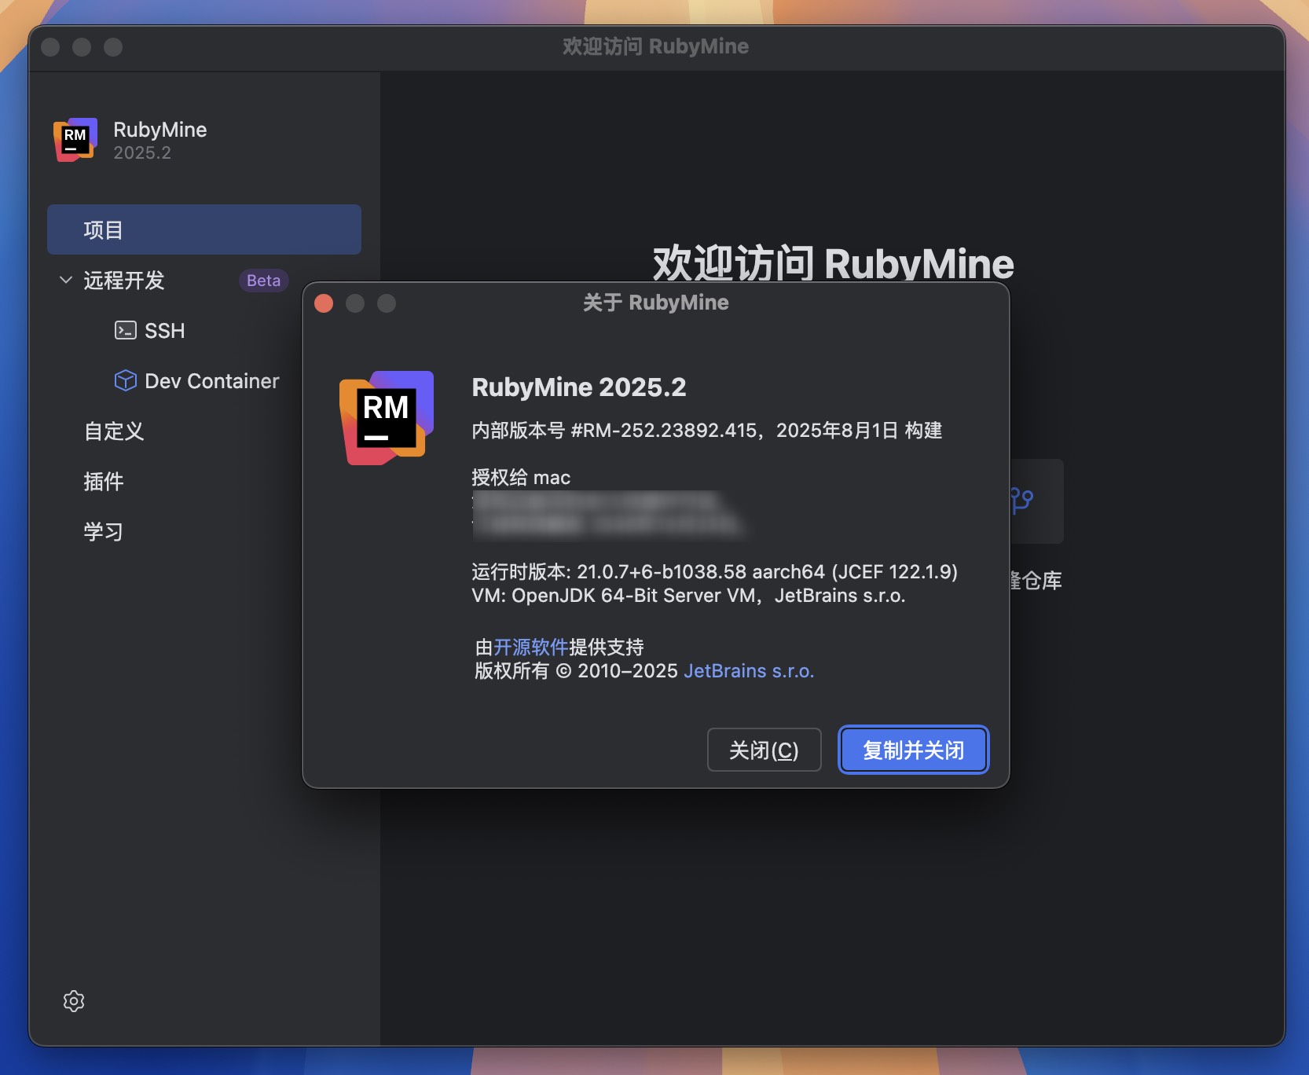Image resolution: width=1309 pixels, height=1075 pixels.
Task: Click the 欢迎访问 RubyMine window title bar
Action: (x=656, y=46)
